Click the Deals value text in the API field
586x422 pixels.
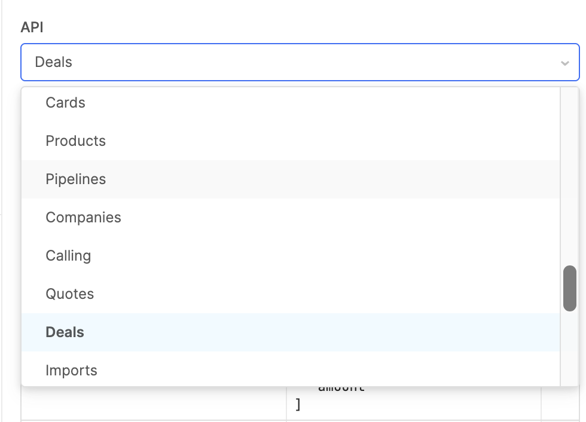click(x=54, y=62)
